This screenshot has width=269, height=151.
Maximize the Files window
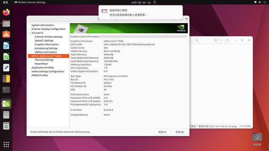(x=242, y=40)
